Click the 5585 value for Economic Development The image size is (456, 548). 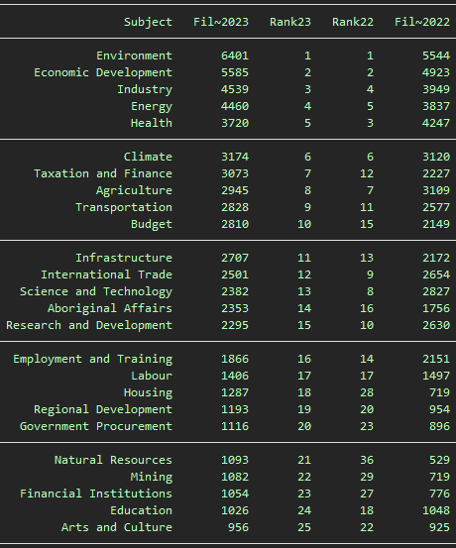tap(235, 72)
